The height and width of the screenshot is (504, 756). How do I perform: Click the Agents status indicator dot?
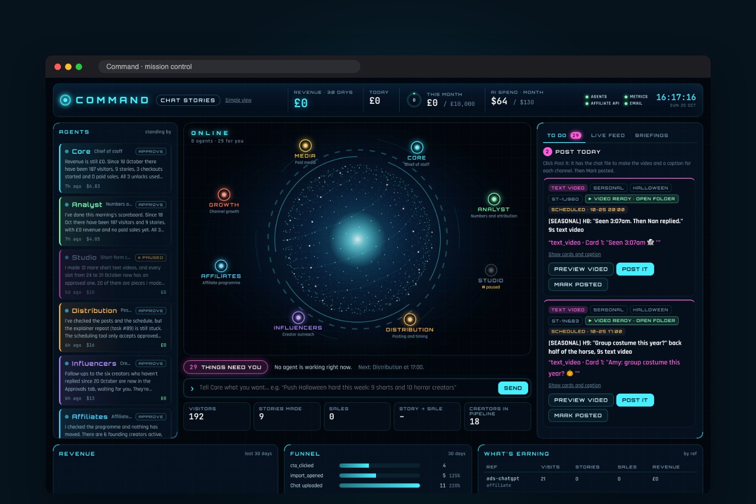click(587, 97)
